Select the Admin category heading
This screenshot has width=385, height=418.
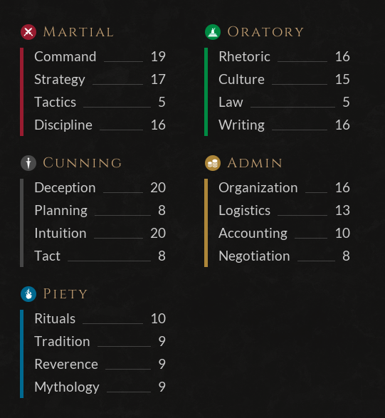pos(255,163)
